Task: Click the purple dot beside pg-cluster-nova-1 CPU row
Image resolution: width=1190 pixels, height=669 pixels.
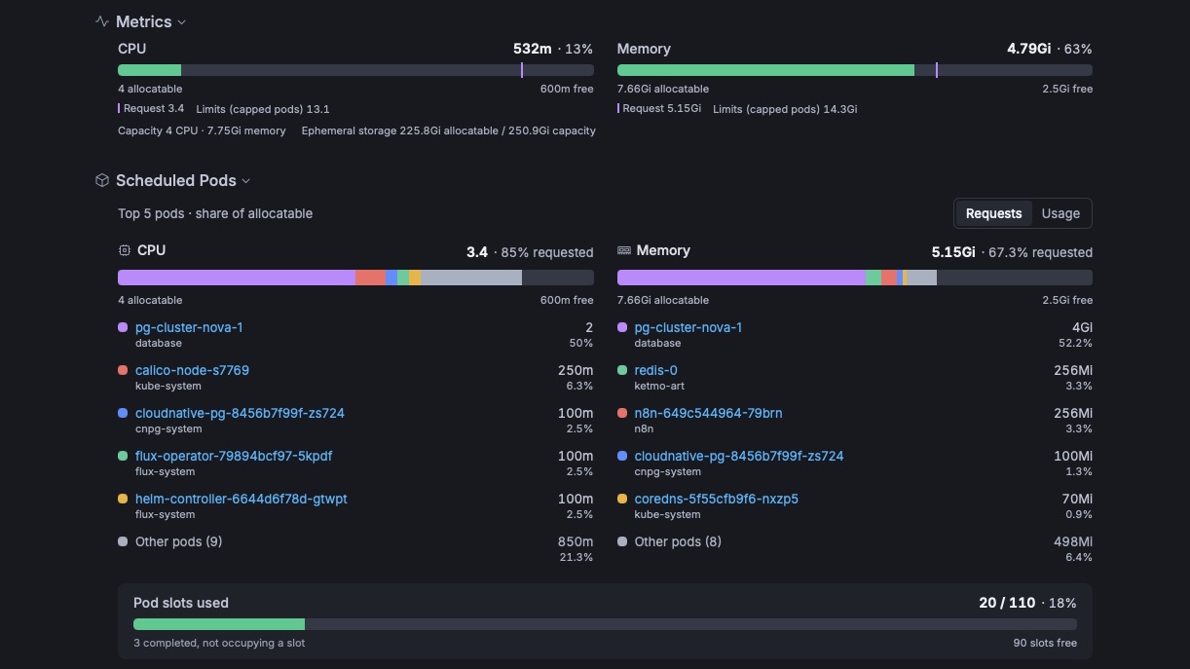Action: click(123, 327)
